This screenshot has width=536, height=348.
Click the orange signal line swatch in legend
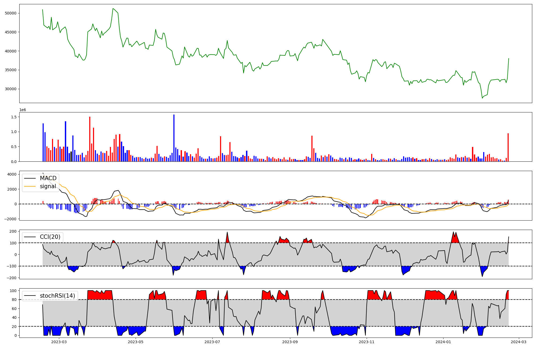point(30,187)
